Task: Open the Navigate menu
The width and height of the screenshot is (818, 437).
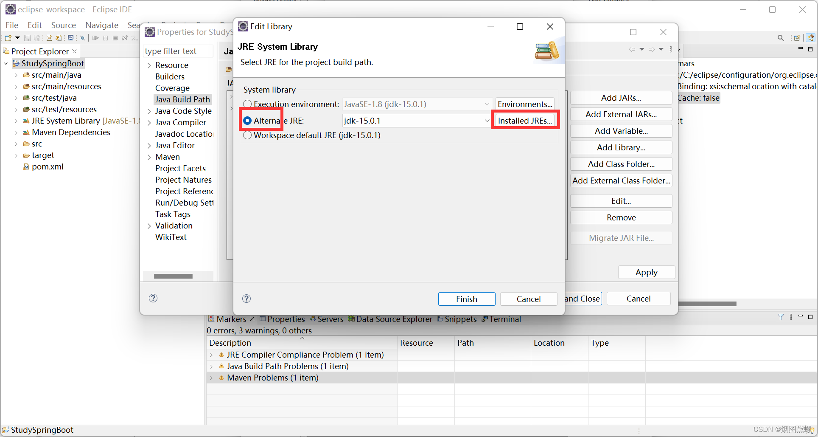Action: pyautogui.click(x=102, y=25)
